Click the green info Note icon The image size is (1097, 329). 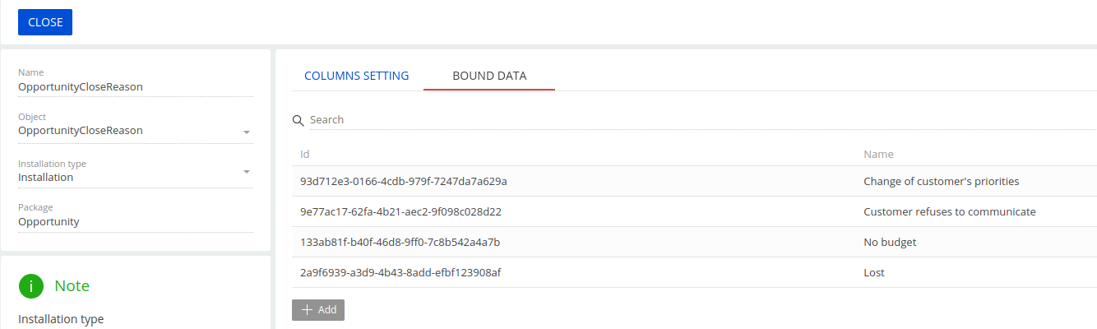31,286
